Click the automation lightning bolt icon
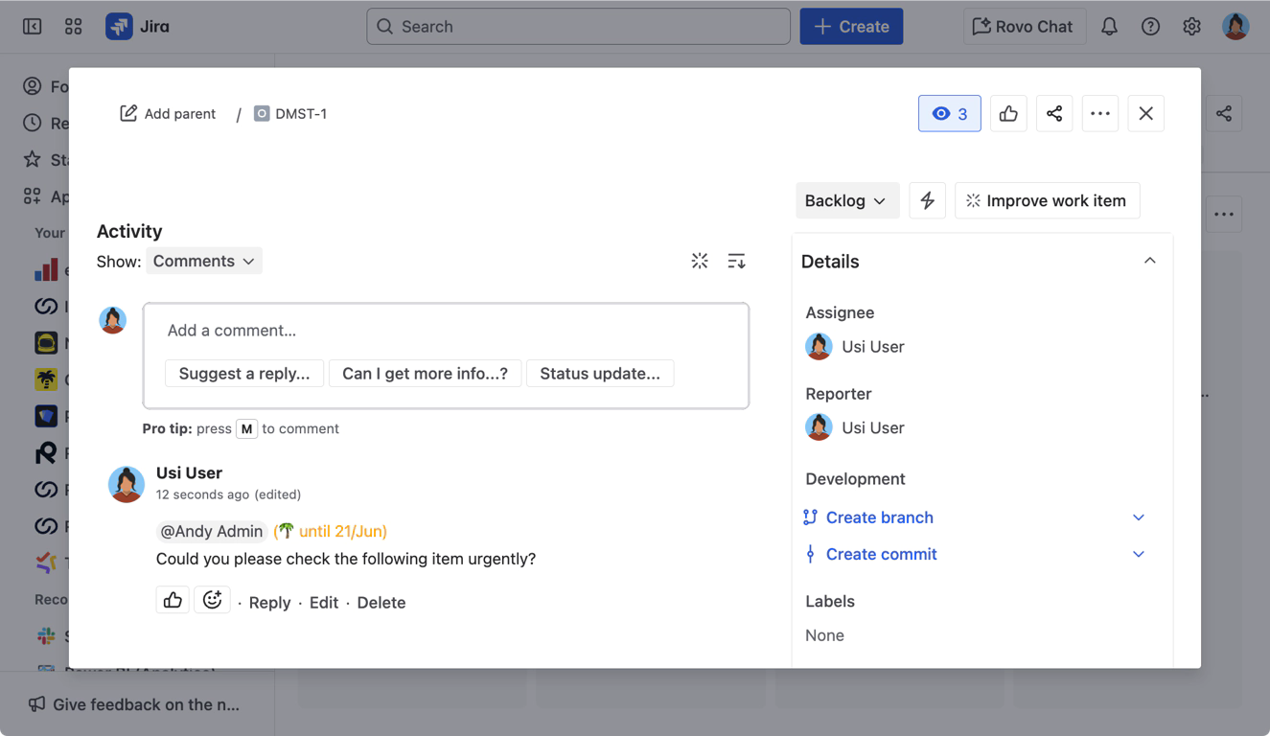The width and height of the screenshot is (1270, 736). click(x=927, y=201)
